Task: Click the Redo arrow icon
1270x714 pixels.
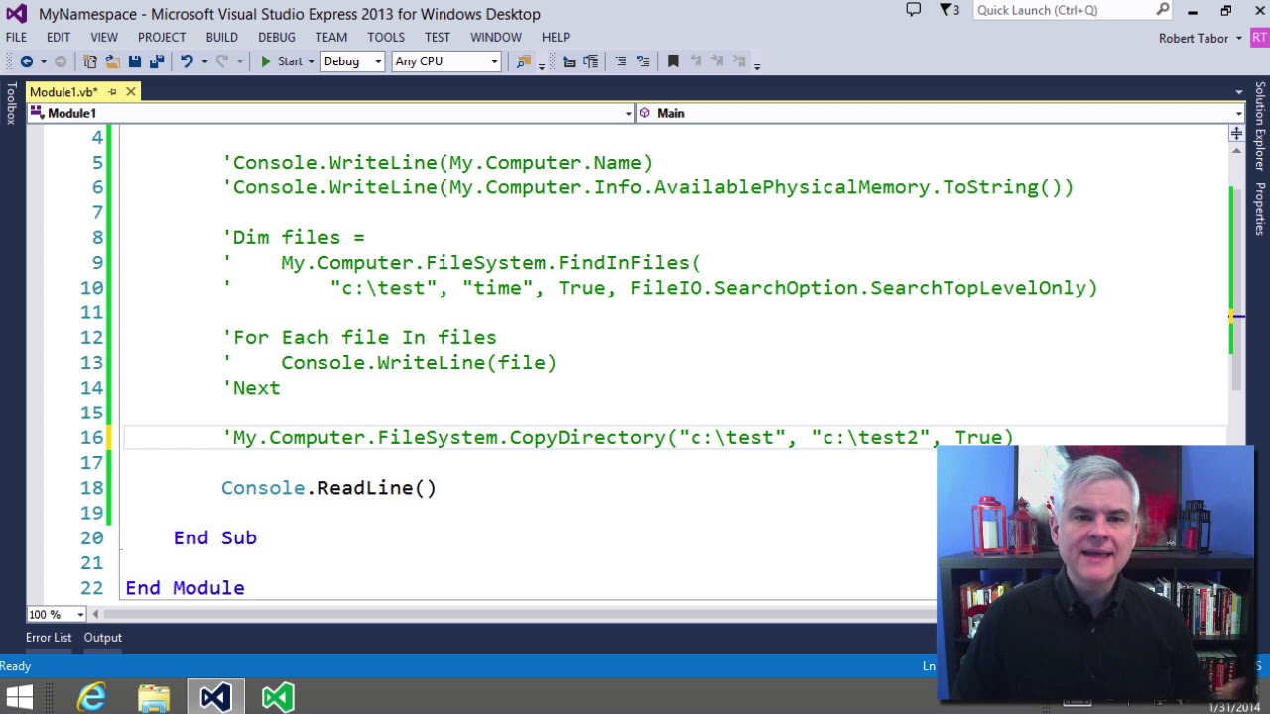Action: pos(222,61)
